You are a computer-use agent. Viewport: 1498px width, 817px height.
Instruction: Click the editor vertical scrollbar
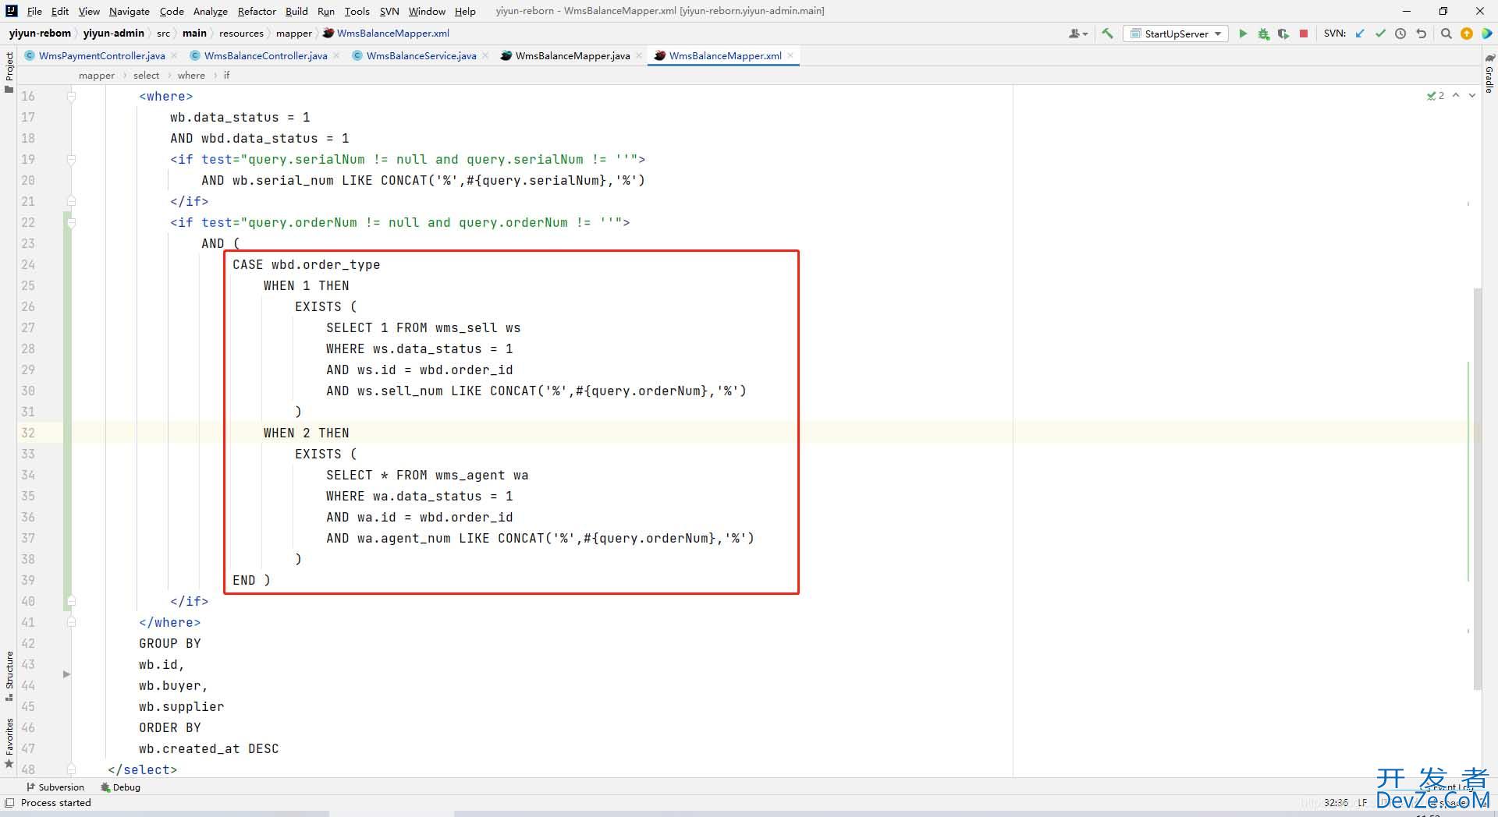(1477, 483)
